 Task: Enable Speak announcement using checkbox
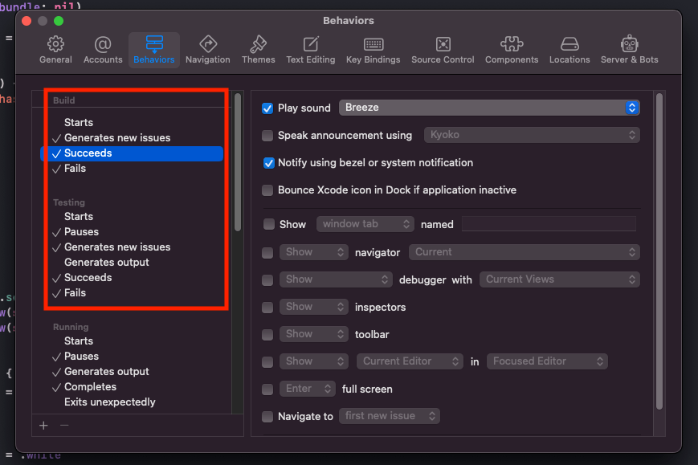(x=267, y=135)
